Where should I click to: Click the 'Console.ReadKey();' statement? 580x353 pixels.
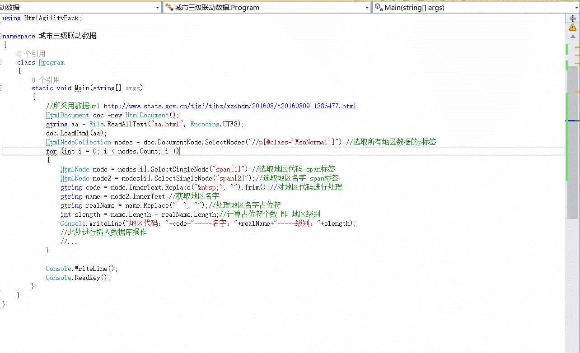click(x=78, y=278)
